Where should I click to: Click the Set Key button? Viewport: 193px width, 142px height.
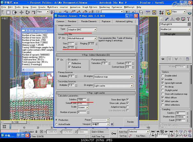click(123, 136)
